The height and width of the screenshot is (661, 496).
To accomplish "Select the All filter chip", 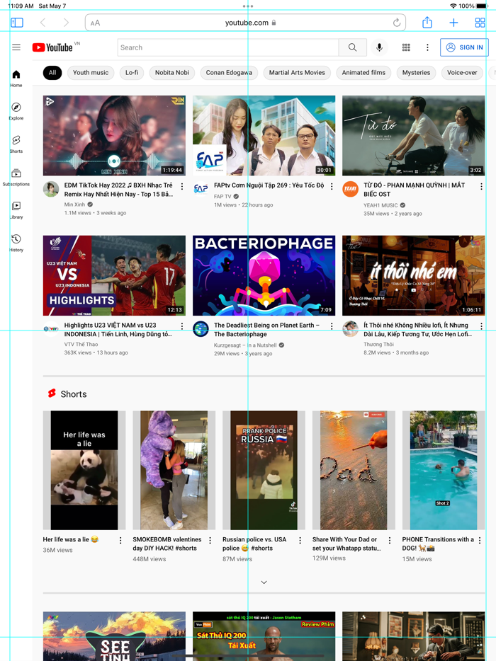I will click(52, 72).
